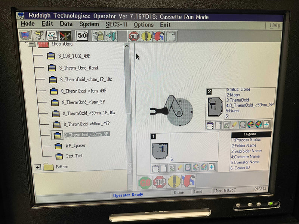Click the green GO button at bottom

145,183
